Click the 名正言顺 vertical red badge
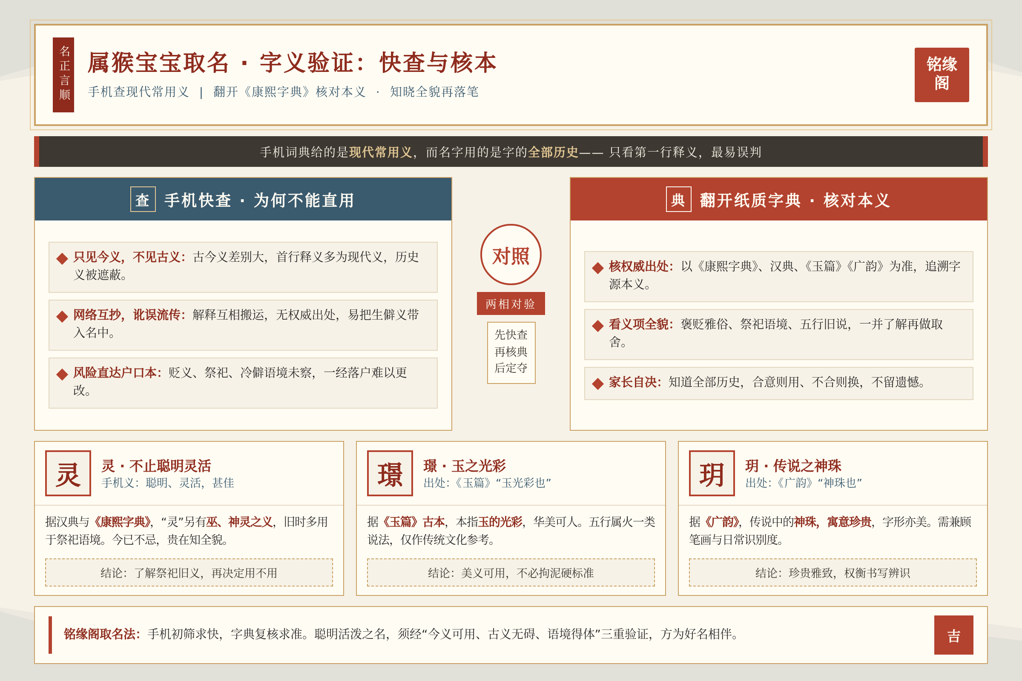 coord(63,75)
